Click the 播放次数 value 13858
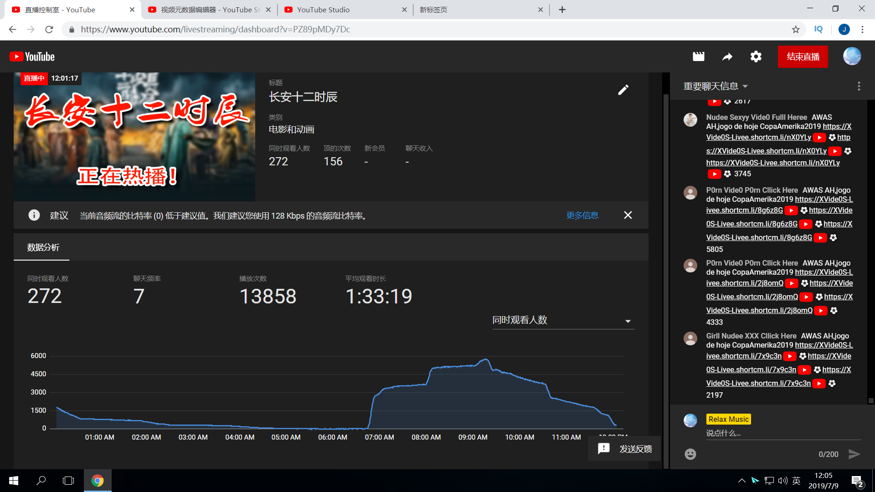The width and height of the screenshot is (875, 492). click(268, 297)
